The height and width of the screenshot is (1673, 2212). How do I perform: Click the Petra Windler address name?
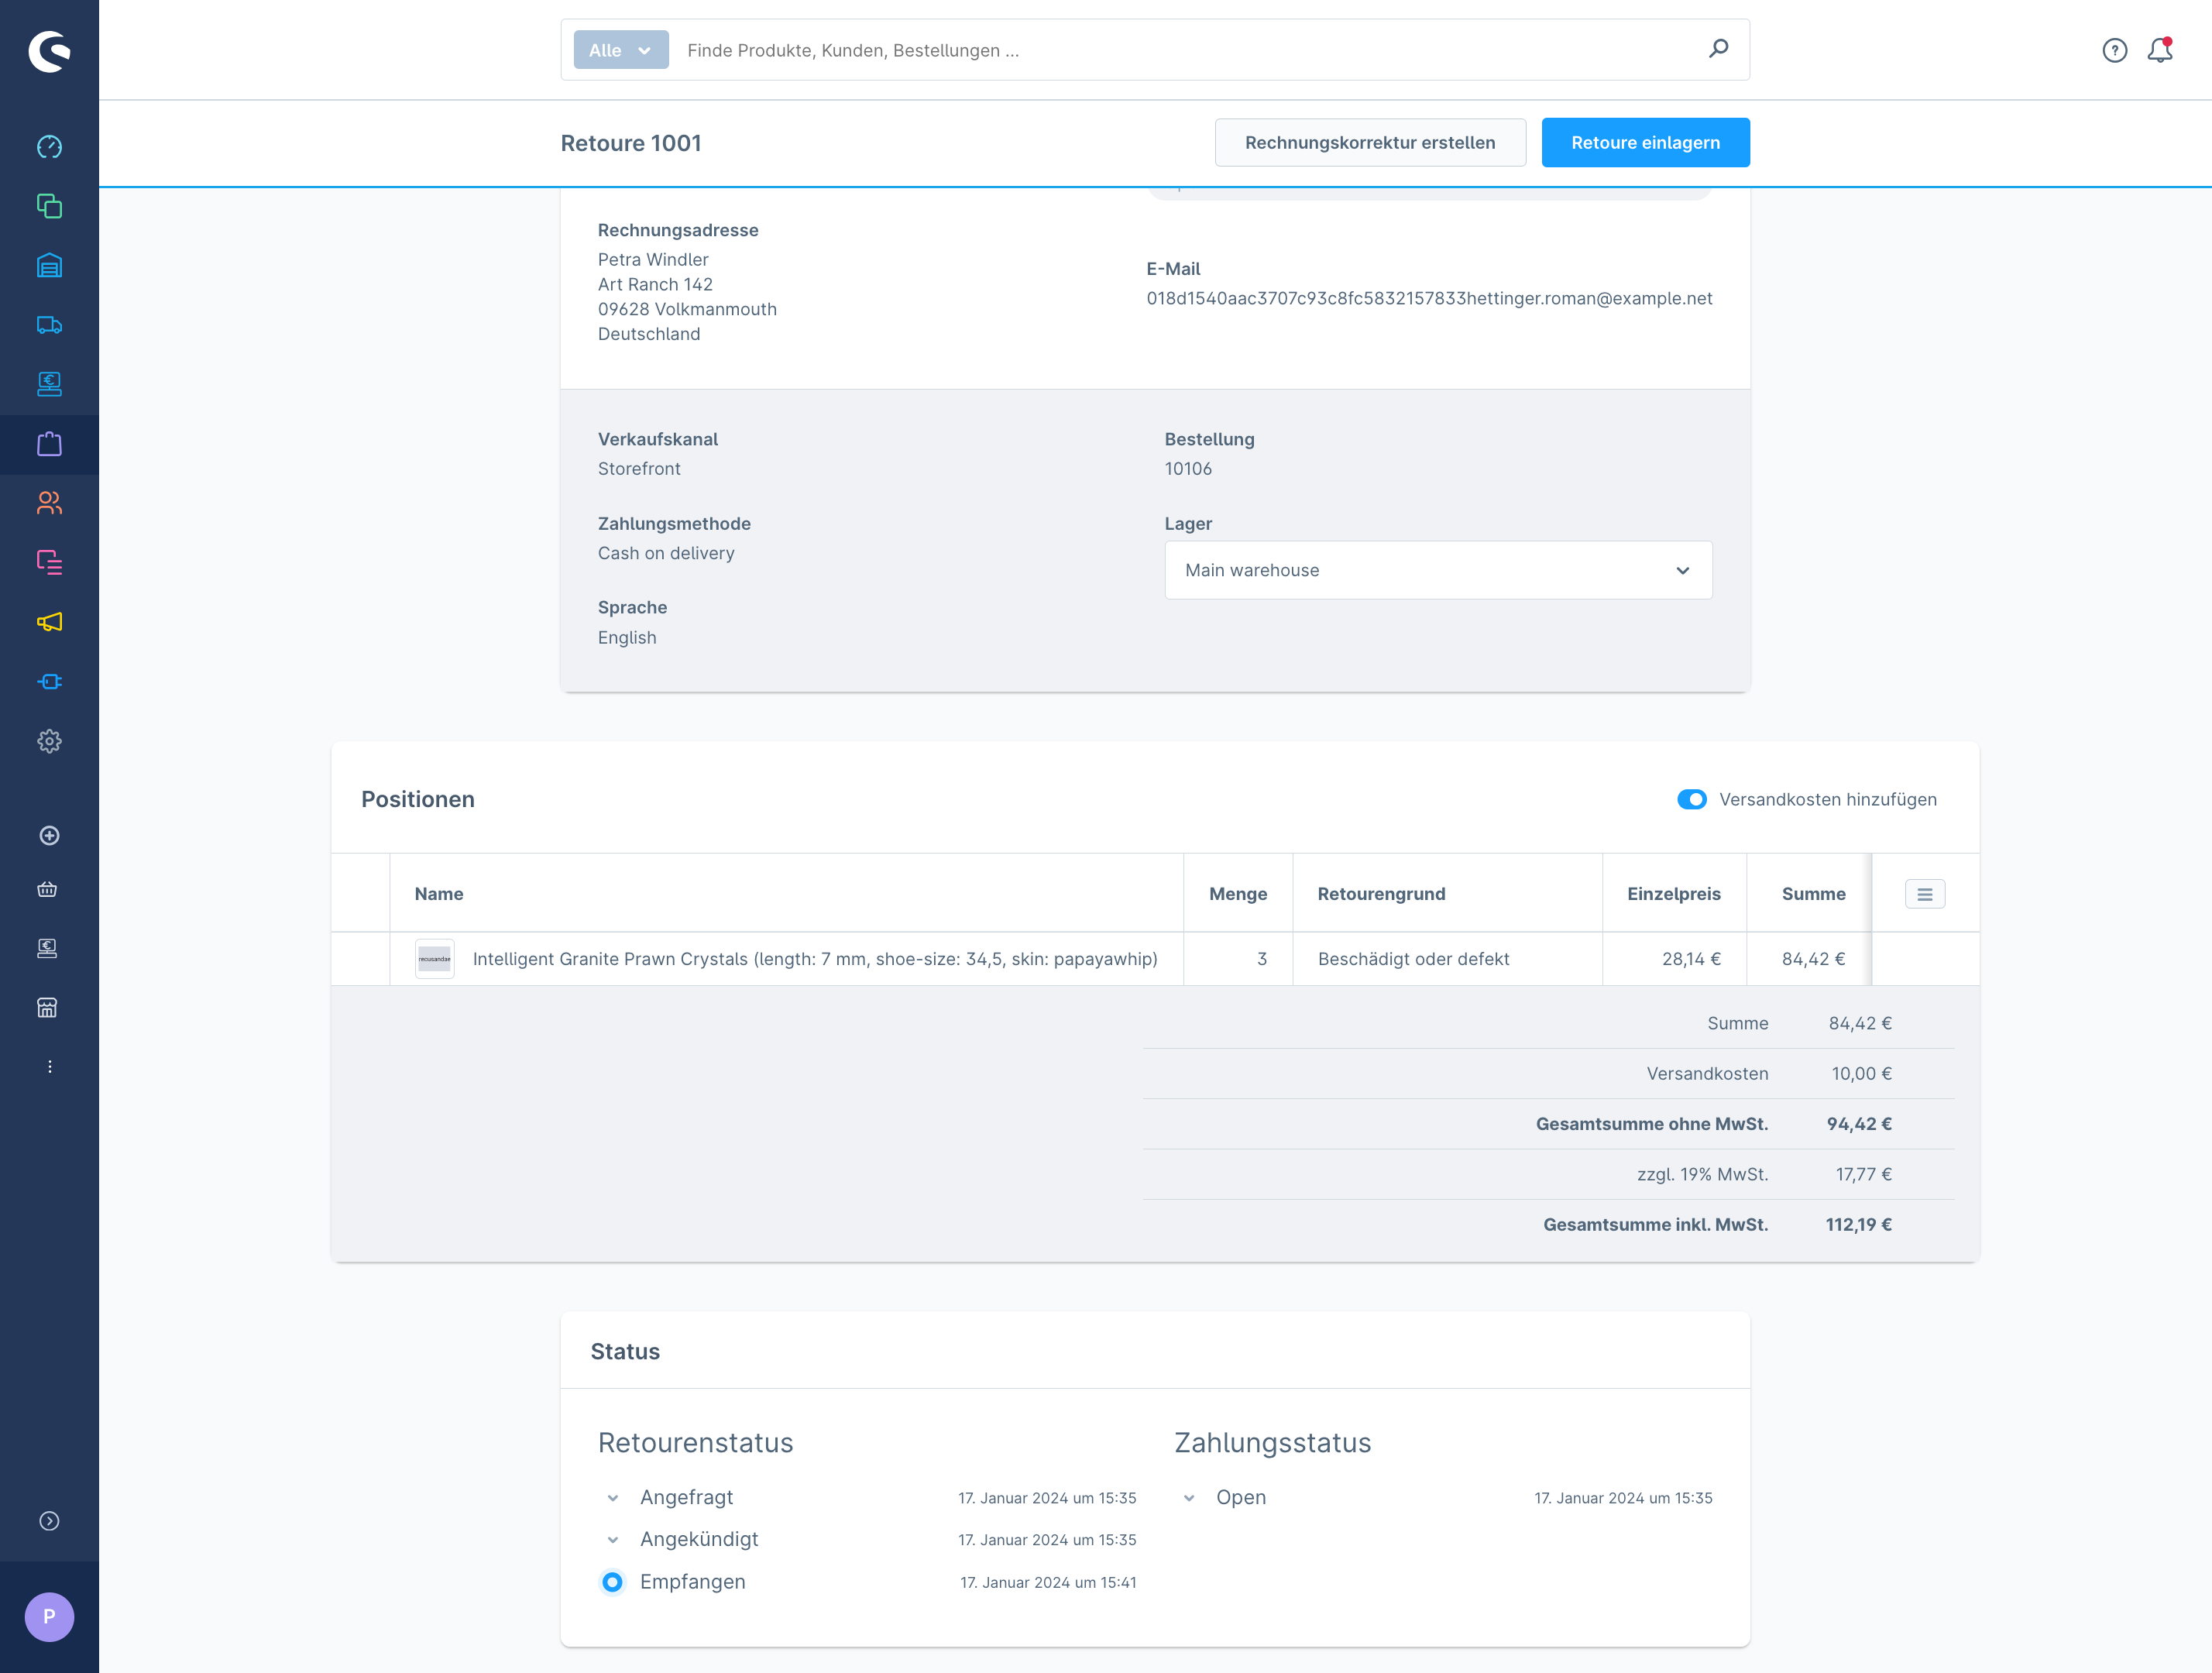tap(653, 260)
